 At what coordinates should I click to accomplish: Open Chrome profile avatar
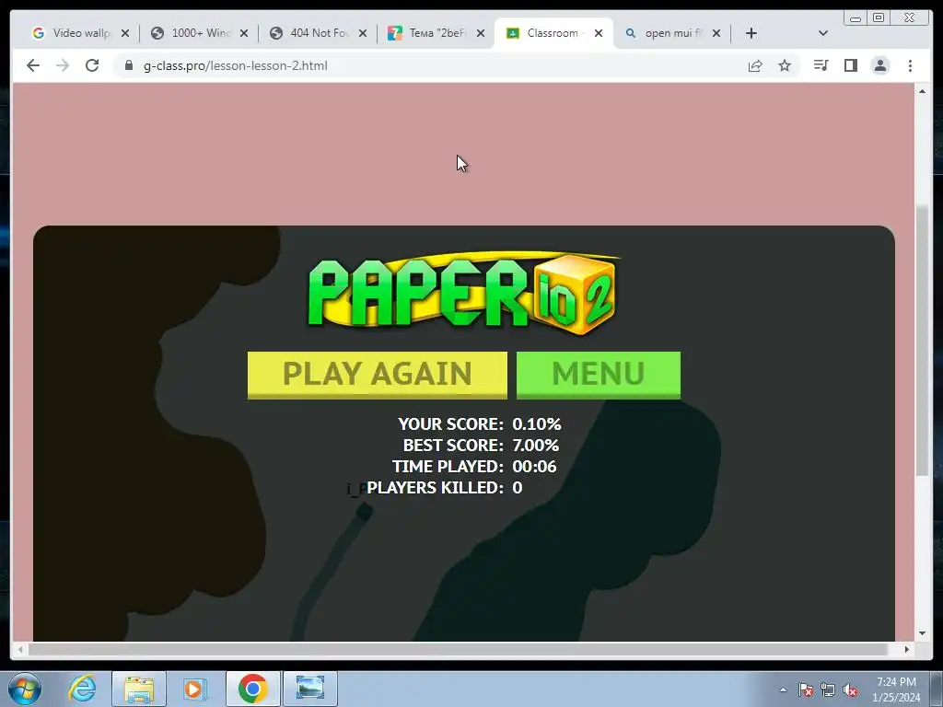pos(879,65)
